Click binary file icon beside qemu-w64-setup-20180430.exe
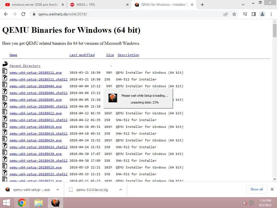Viewport: 277px width, 208px height. [5, 152]
